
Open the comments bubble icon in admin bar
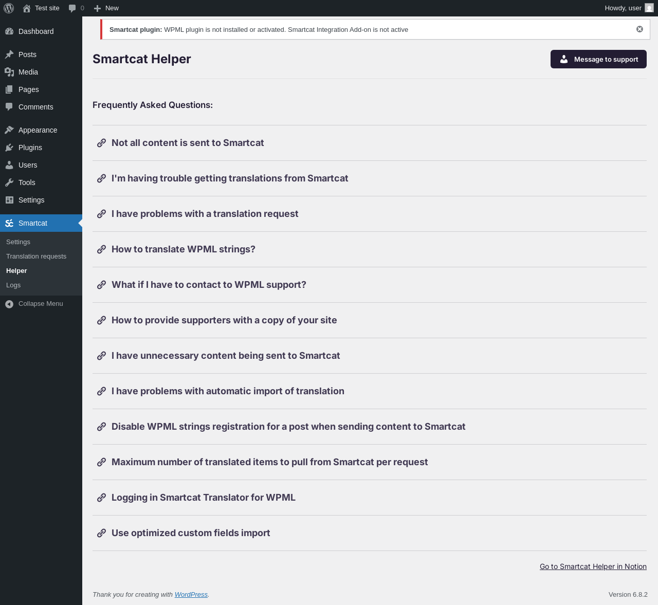click(x=72, y=8)
